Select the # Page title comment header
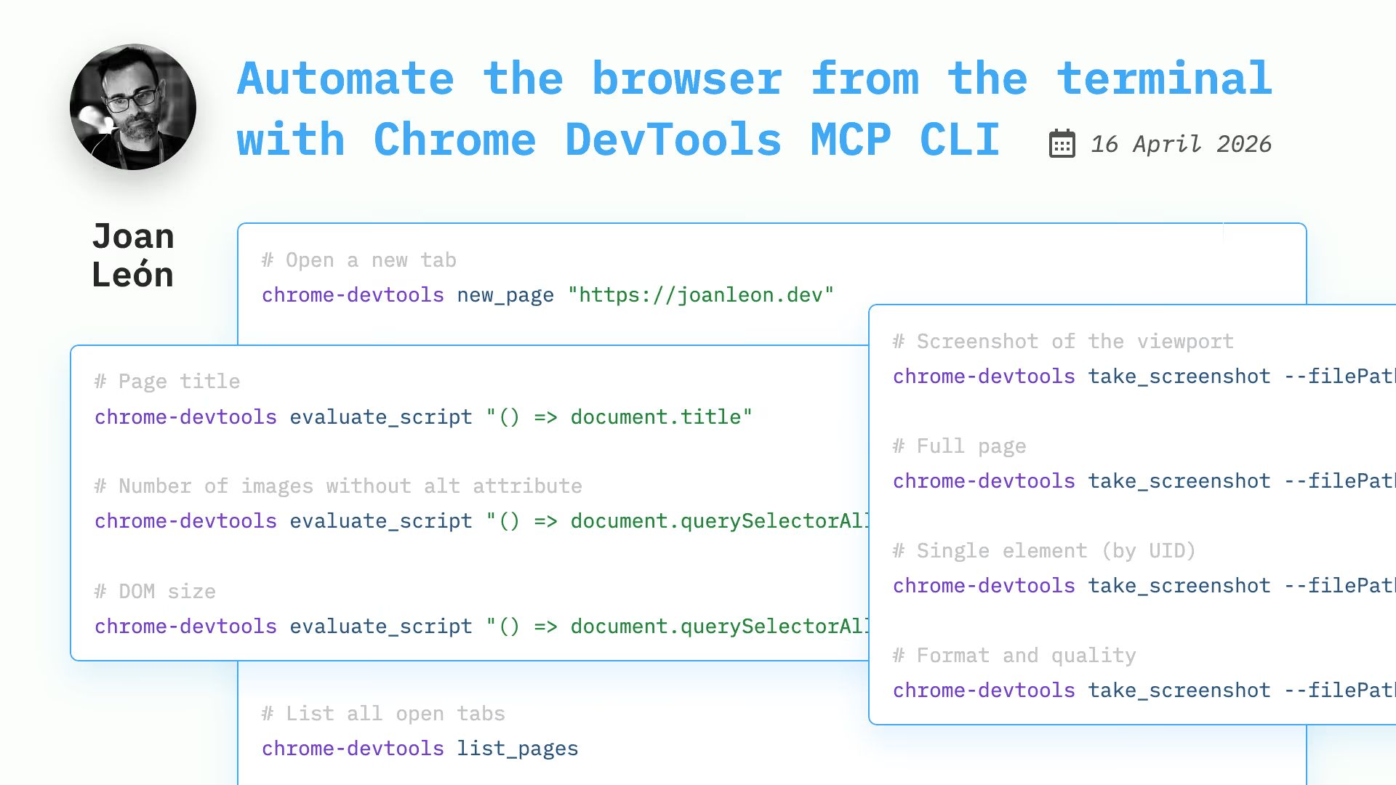The width and height of the screenshot is (1396, 785). pos(166,381)
